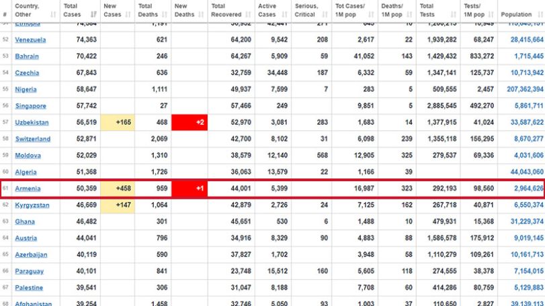
Task: Click Austria population 9,019,145 link
Action: 529,238
